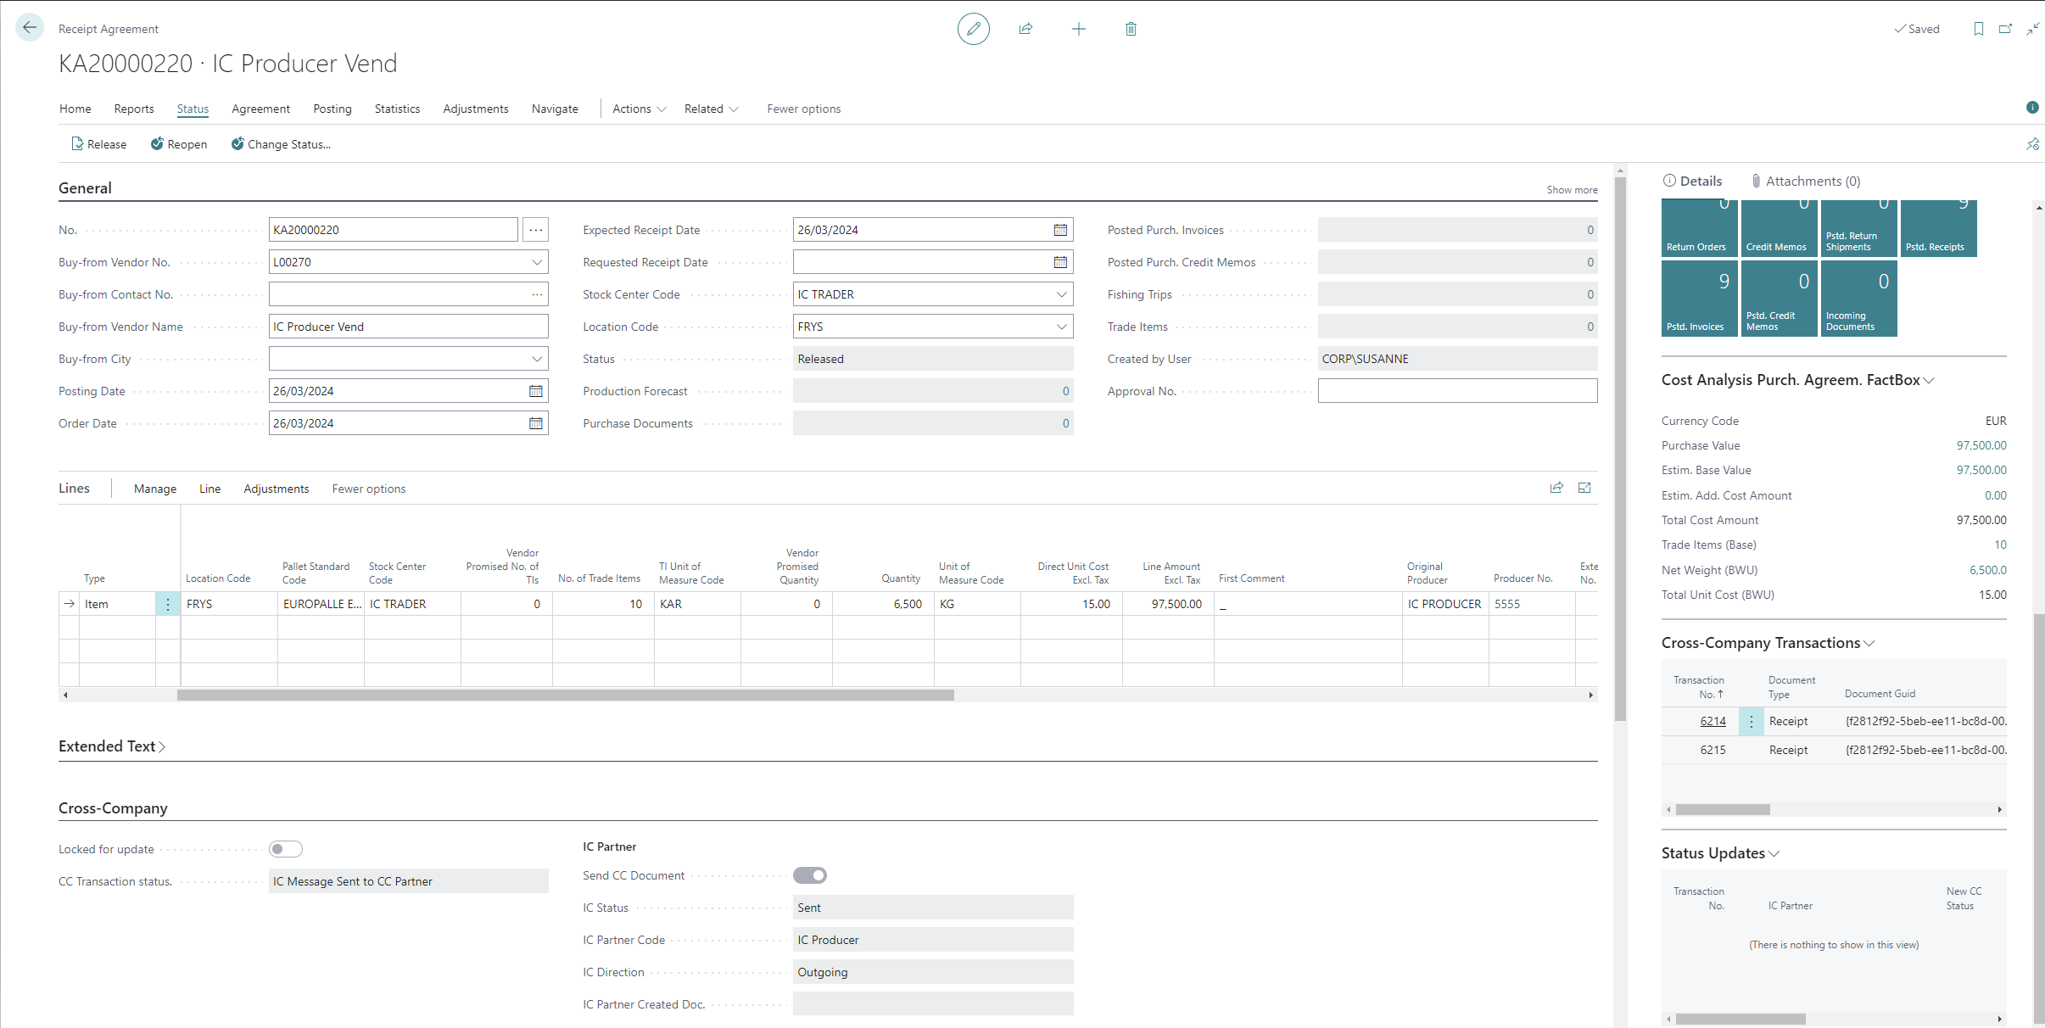Open the Attachments (0) tab
Image resolution: width=2045 pixels, height=1028 pixels.
pyautogui.click(x=1806, y=181)
